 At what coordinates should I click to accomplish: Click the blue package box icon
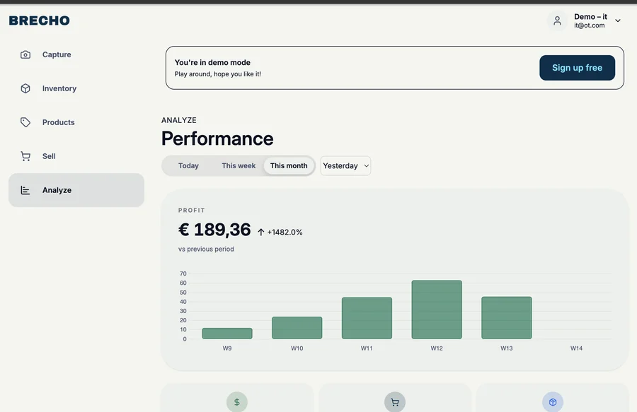[552, 401]
